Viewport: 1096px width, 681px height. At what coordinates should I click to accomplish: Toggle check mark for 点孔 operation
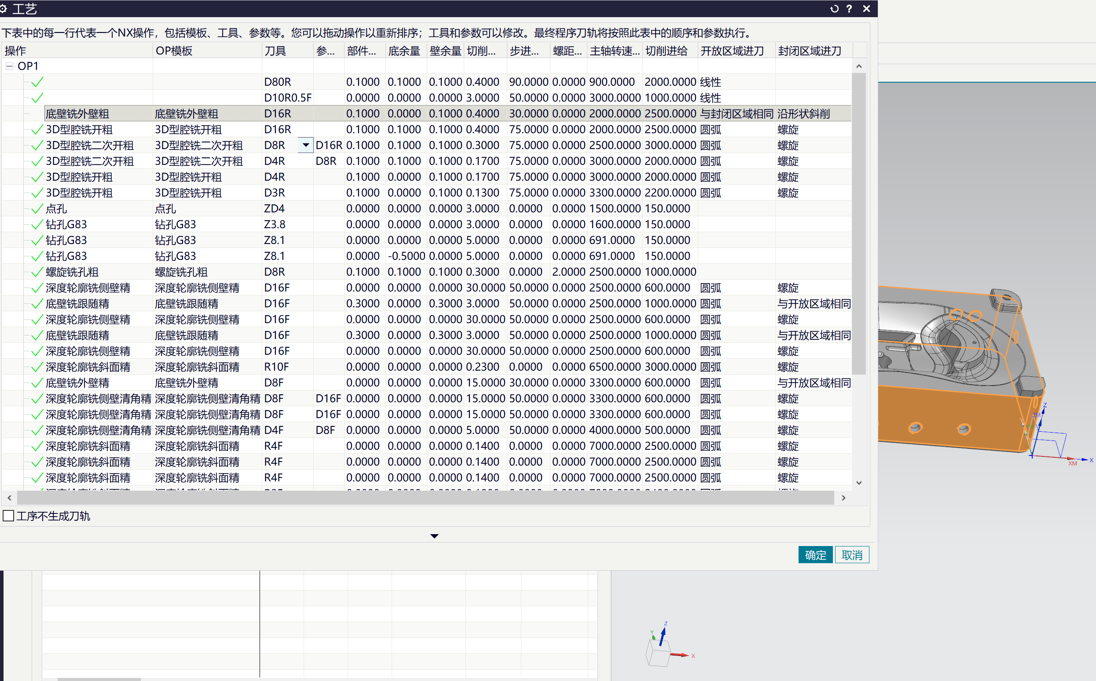[x=37, y=208]
